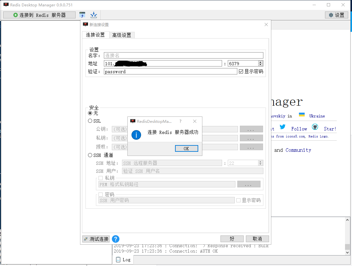Select the SSH 通道 radio option

90,155
